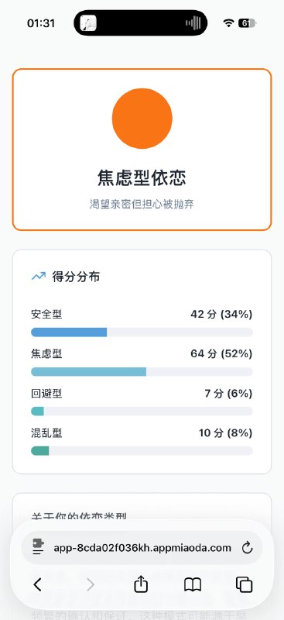Tap the app thumbnail in Dynamic Island

[88, 23]
